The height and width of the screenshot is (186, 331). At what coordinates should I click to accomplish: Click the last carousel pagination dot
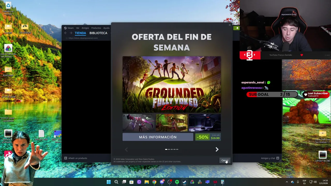(177, 149)
